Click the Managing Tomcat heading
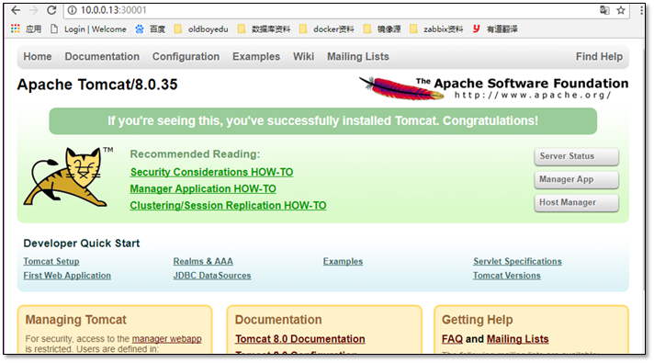This screenshot has width=654, height=363. click(76, 320)
